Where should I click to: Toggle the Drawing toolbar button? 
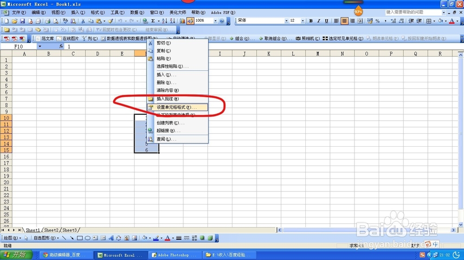coord(190,21)
